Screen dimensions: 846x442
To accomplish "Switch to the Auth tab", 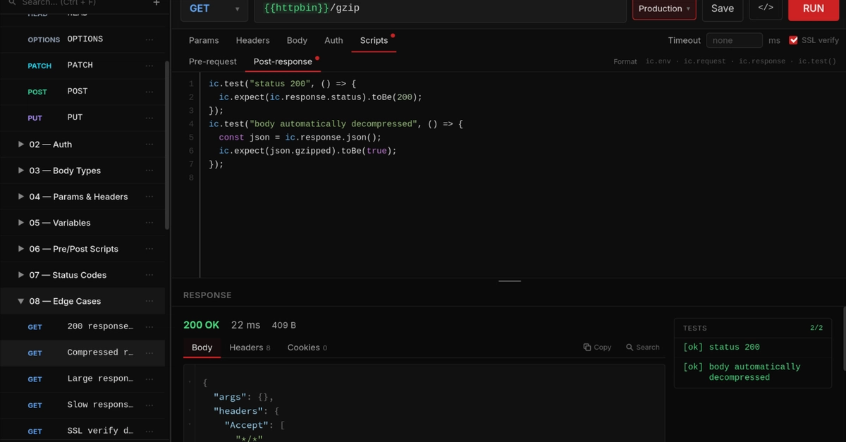I will point(333,40).
